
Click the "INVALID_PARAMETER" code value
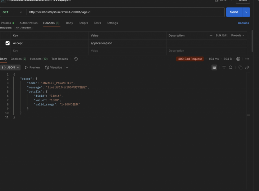point(57,83)
